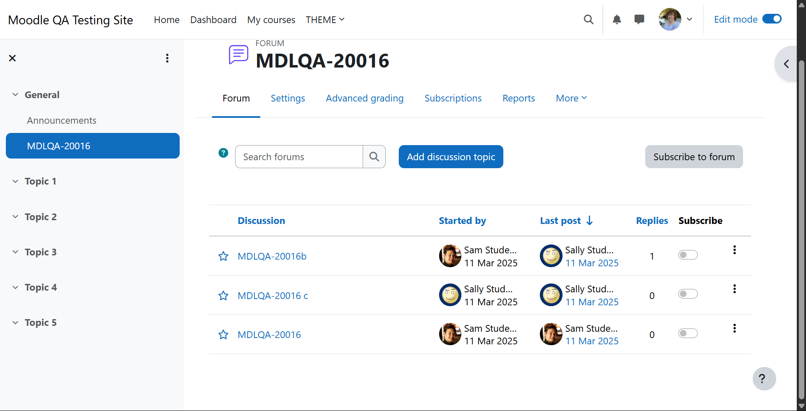
Task: Open the block drawer arrow
Action: pos(786,64)
